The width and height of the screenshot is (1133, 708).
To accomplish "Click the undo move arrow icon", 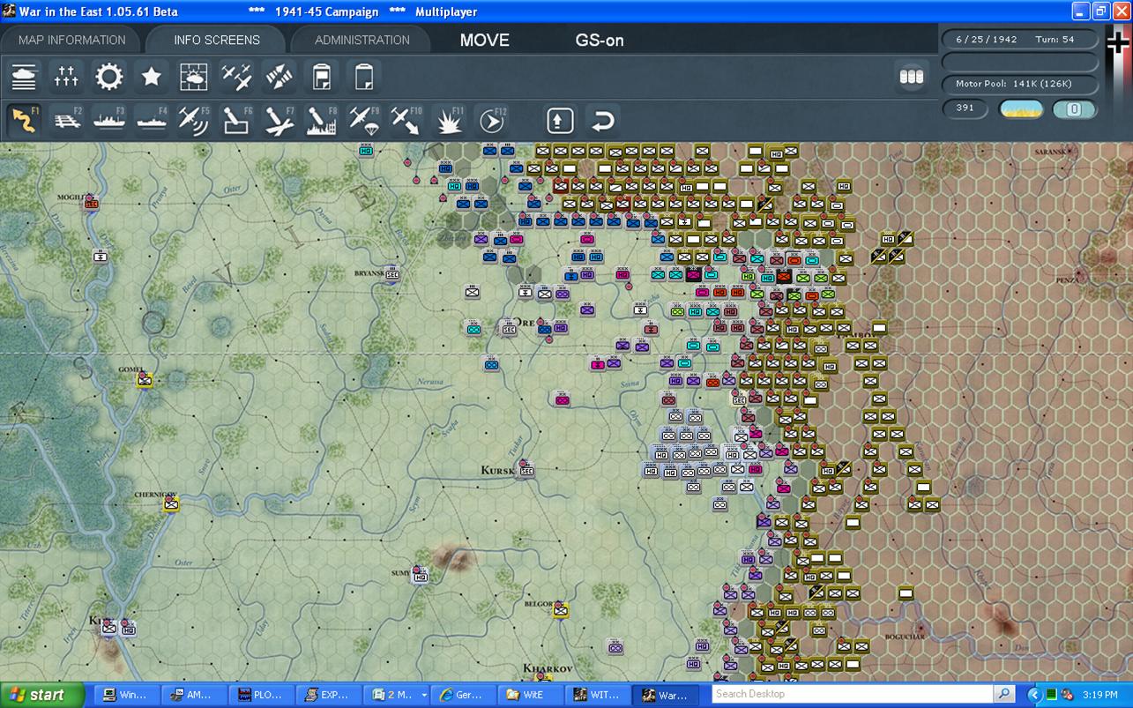I will coord(603,120).
